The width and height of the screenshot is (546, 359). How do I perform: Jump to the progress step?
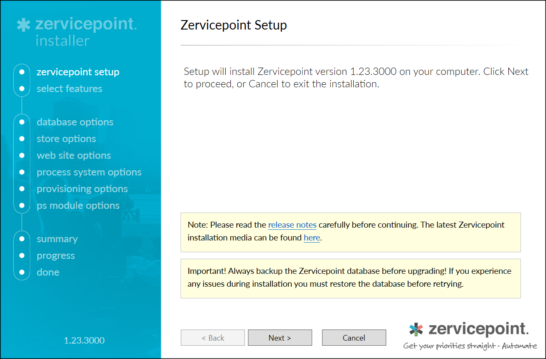click(56, 255)
